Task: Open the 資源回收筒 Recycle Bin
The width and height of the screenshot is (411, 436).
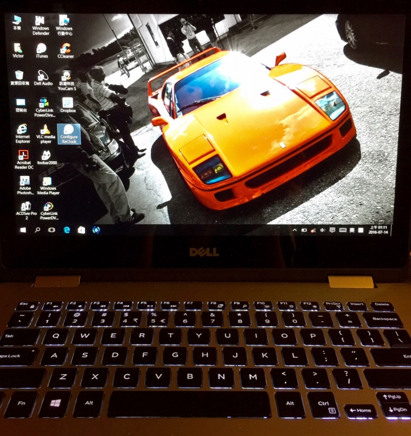Action: [19, 78]
